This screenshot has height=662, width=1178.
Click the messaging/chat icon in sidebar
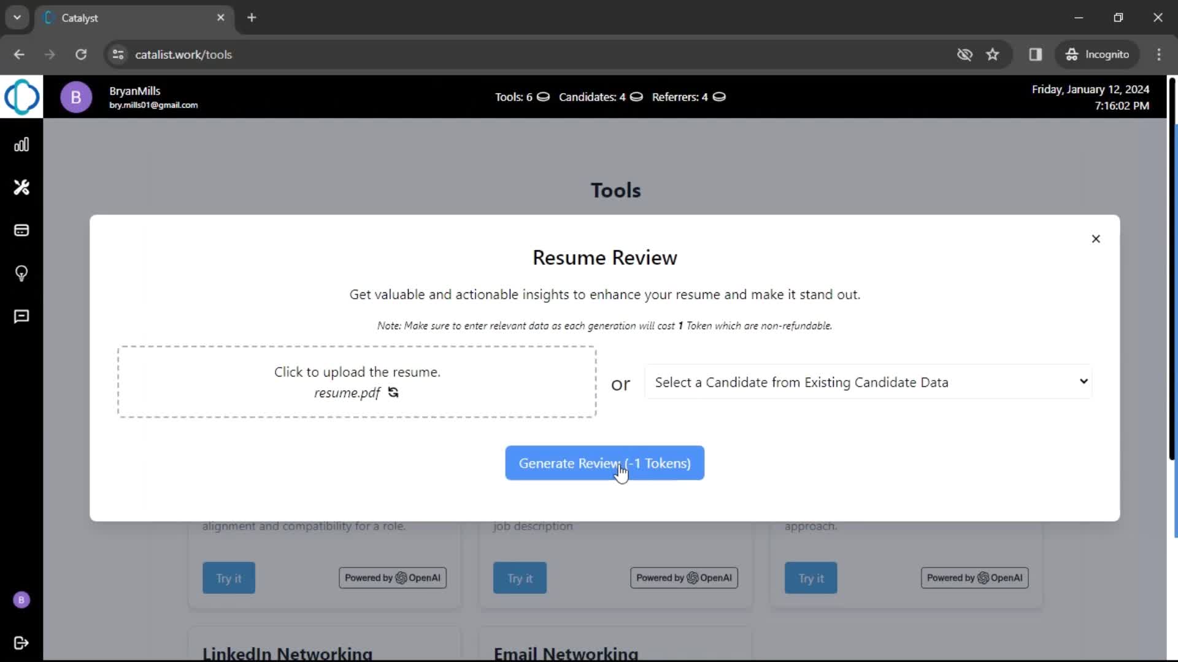[x=21, y=316]
